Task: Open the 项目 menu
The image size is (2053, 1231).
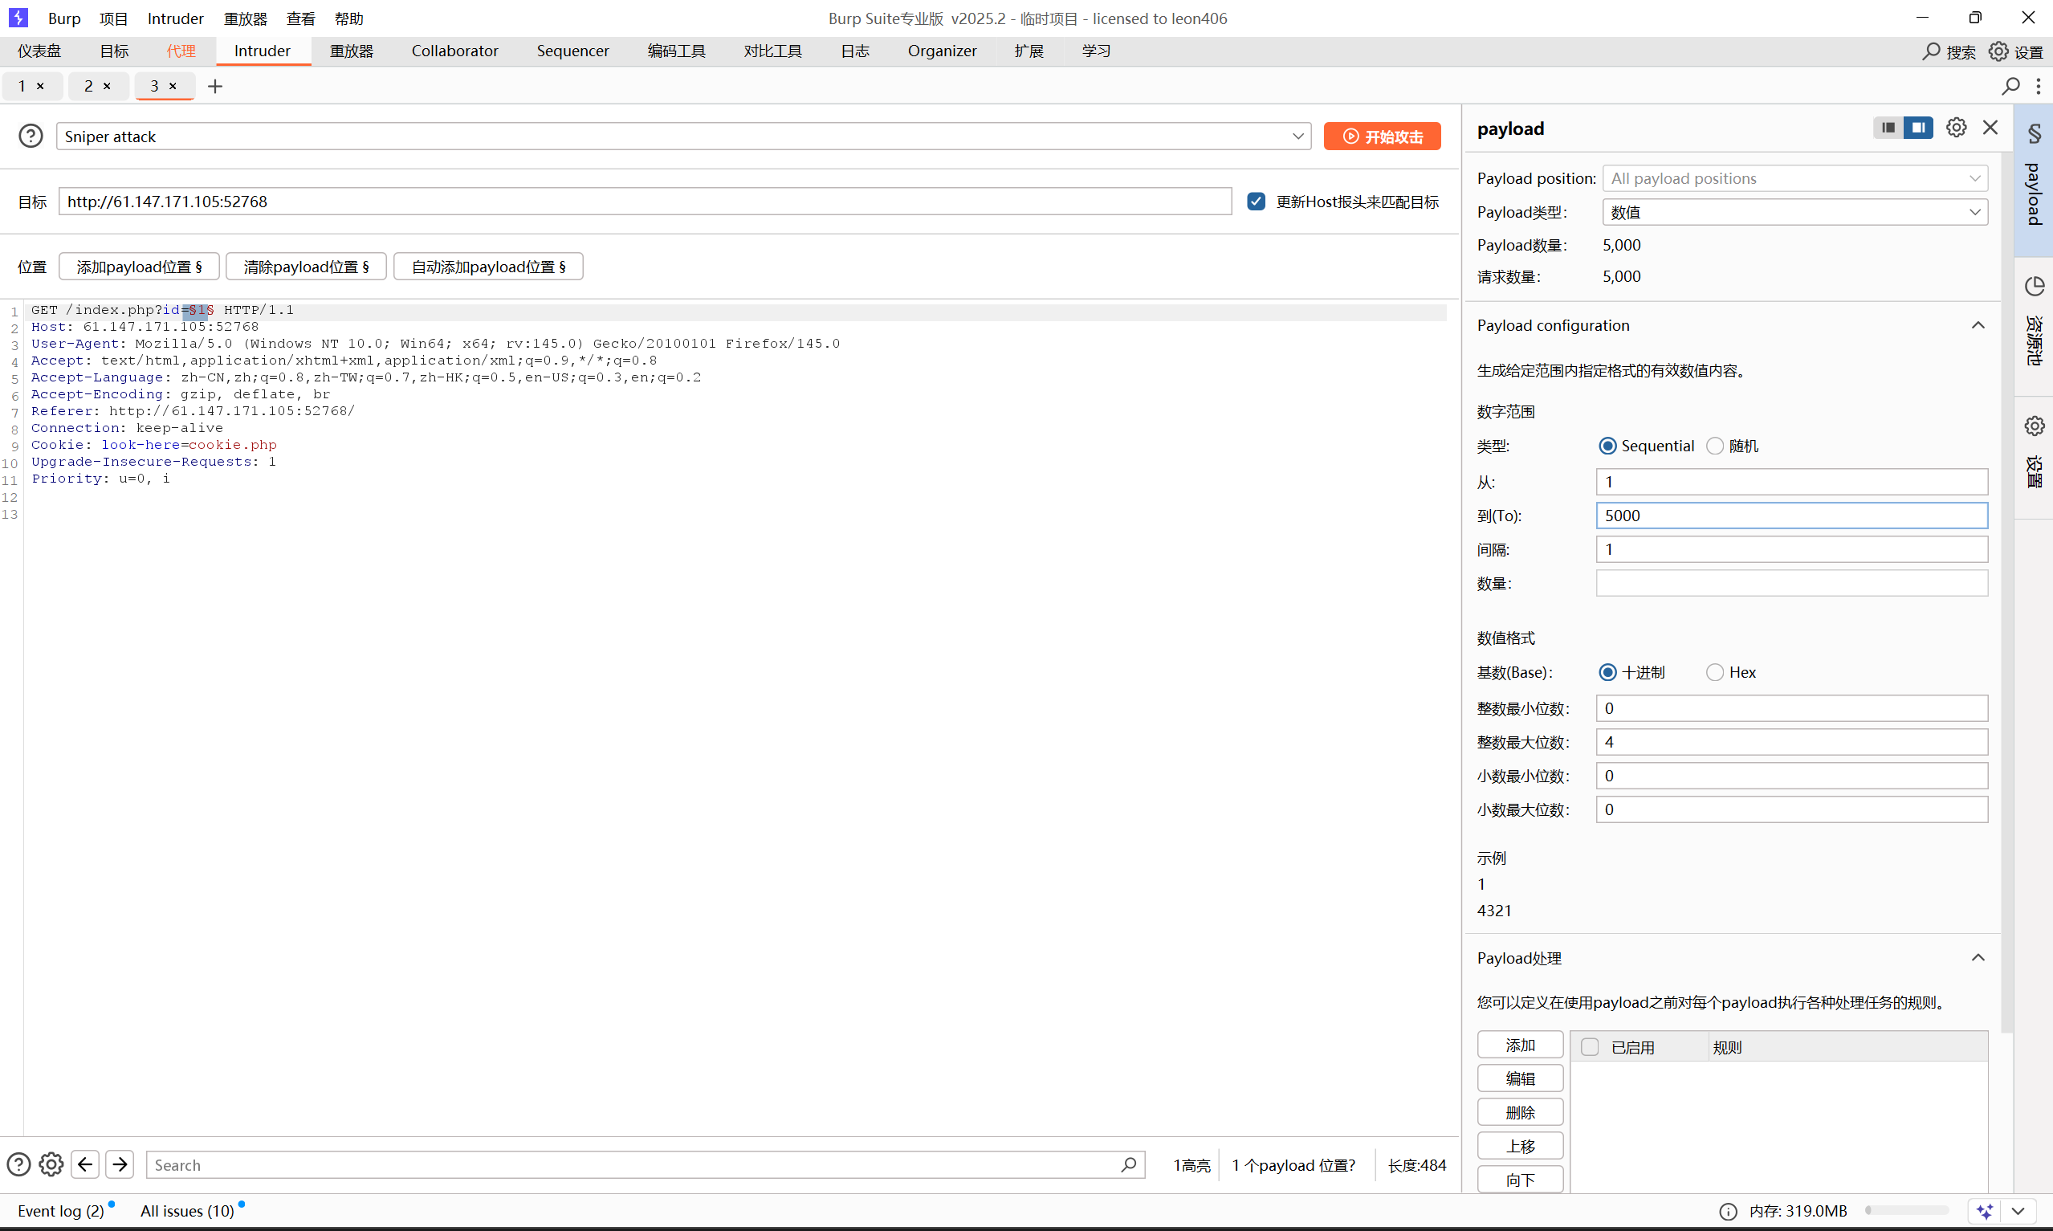Action: click(113, 18)
